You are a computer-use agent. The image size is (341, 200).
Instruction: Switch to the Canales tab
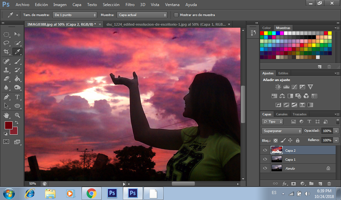pos(282,114)
